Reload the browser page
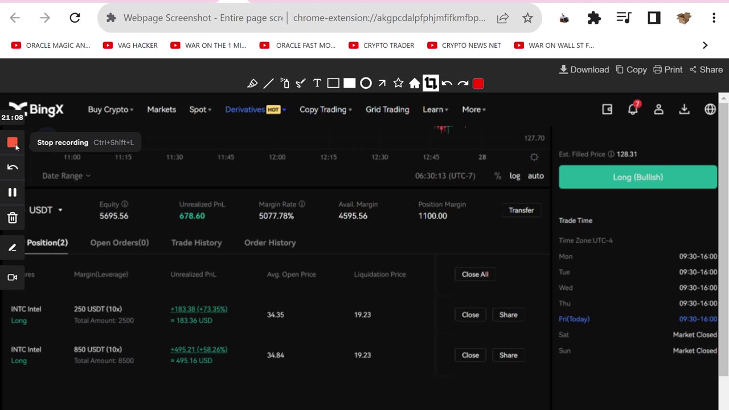 (x=75, y=18)
